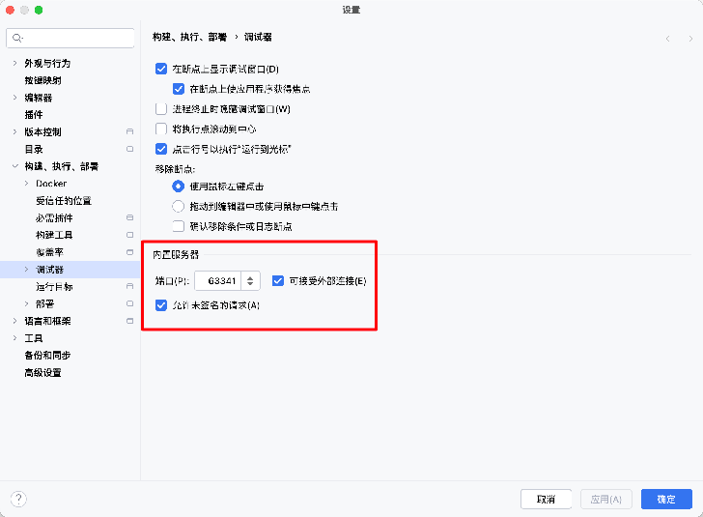Viewport: 703px width, 517px height.
Task: Select the 拖动到编辑器 radio option
Action: coord(178,206)
